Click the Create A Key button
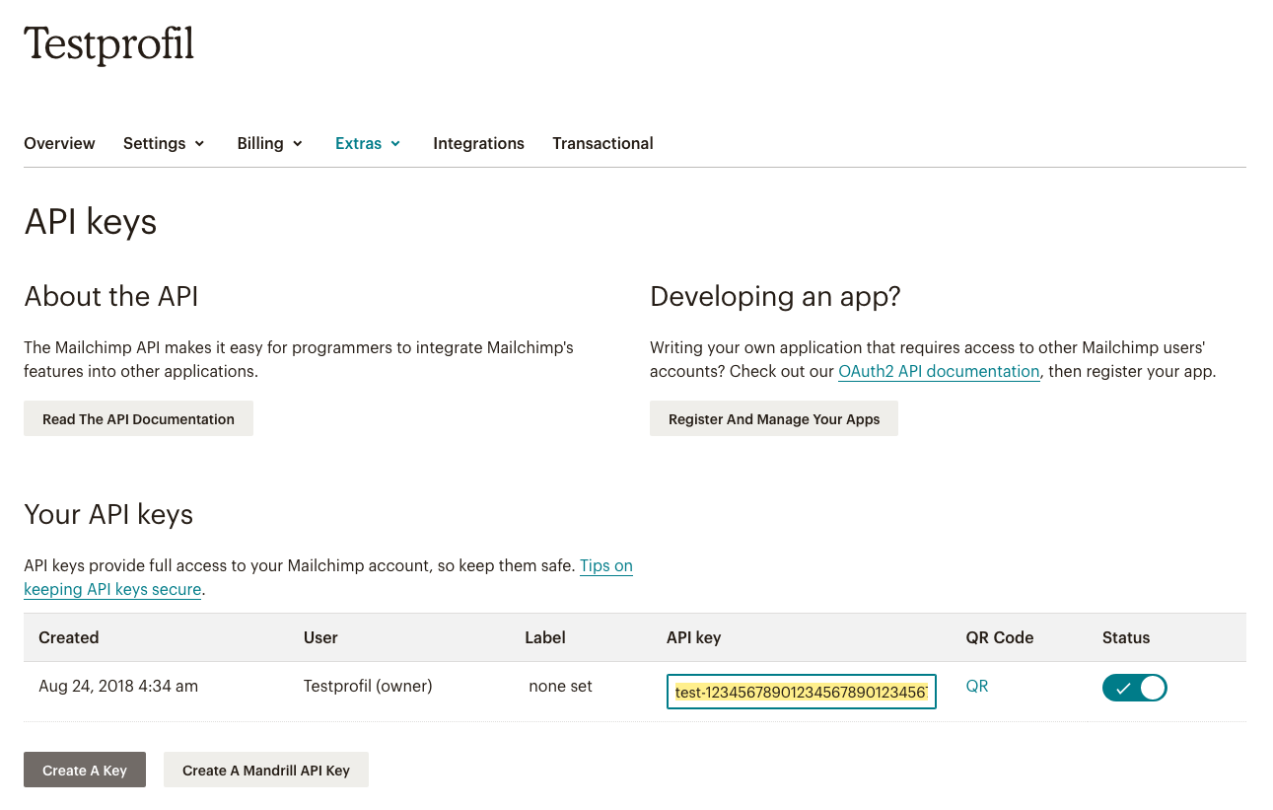This screenshot has width=1273, height=810. pyautogui.click(x=85, y=770)
